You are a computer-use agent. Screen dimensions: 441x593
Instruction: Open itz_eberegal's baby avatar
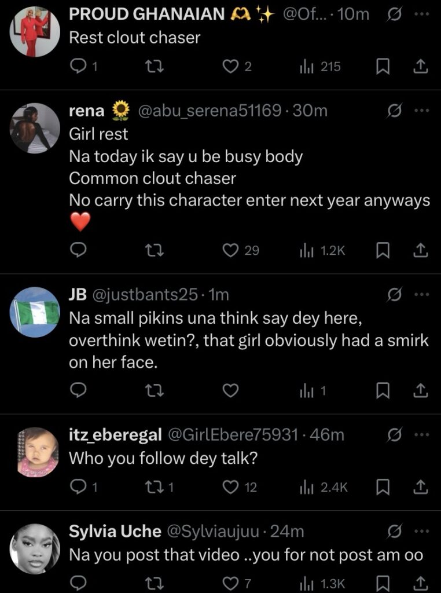tap(35, 452)
